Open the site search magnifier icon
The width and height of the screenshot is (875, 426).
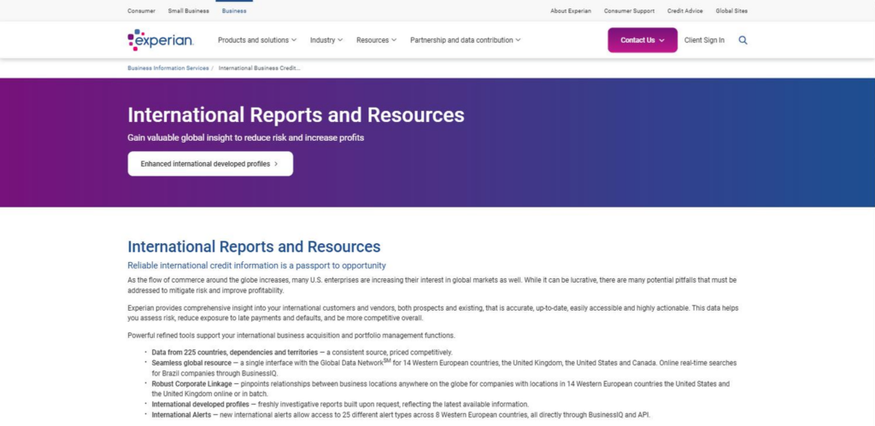[x=743, y=40]
